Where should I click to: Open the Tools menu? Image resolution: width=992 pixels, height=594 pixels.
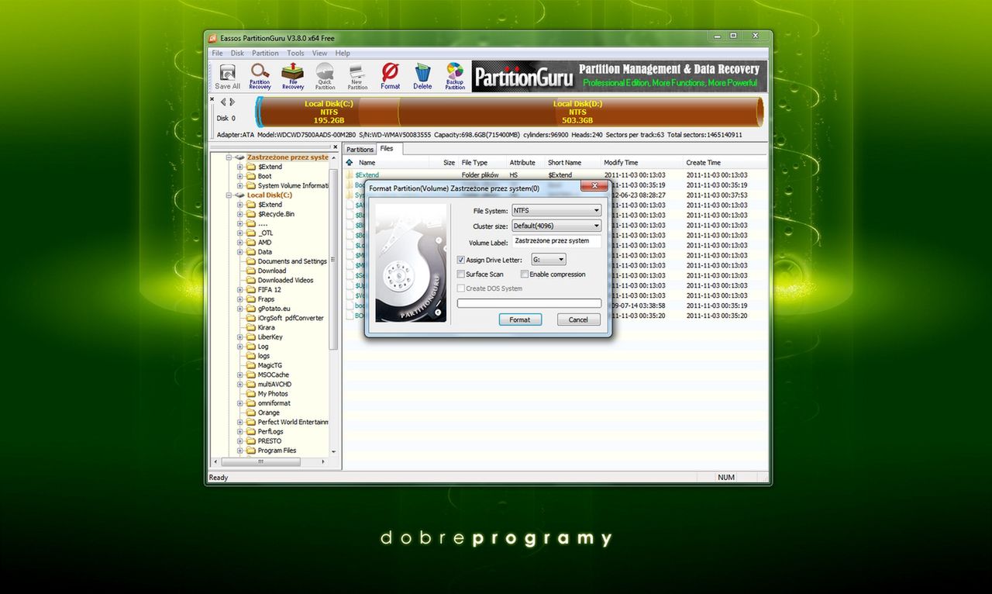coord(295,54)
